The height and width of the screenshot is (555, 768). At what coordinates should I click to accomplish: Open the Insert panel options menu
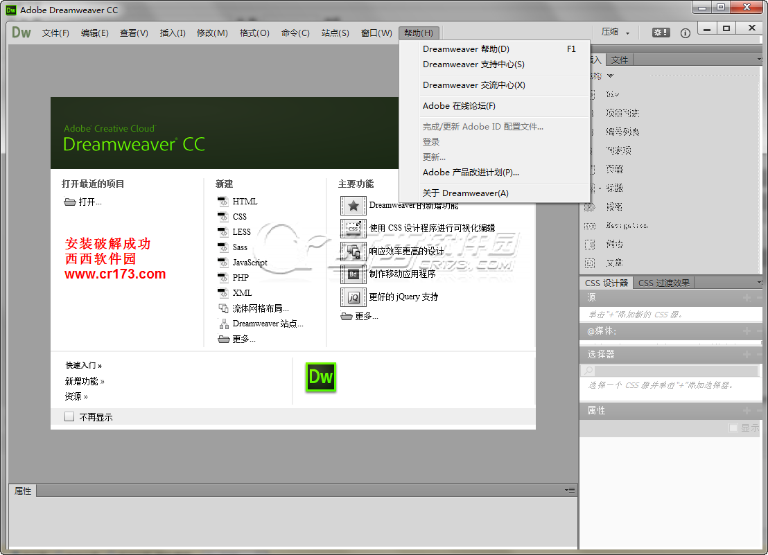point(759,59)
